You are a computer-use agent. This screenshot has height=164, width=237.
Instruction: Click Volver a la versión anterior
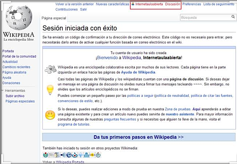[74, 4]
